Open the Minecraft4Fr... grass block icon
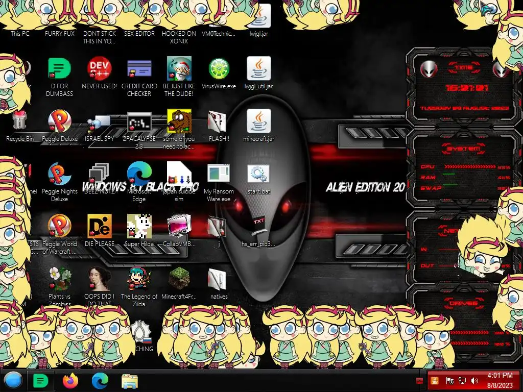Viewport: 523px width, 392px height. coord(179,278)
